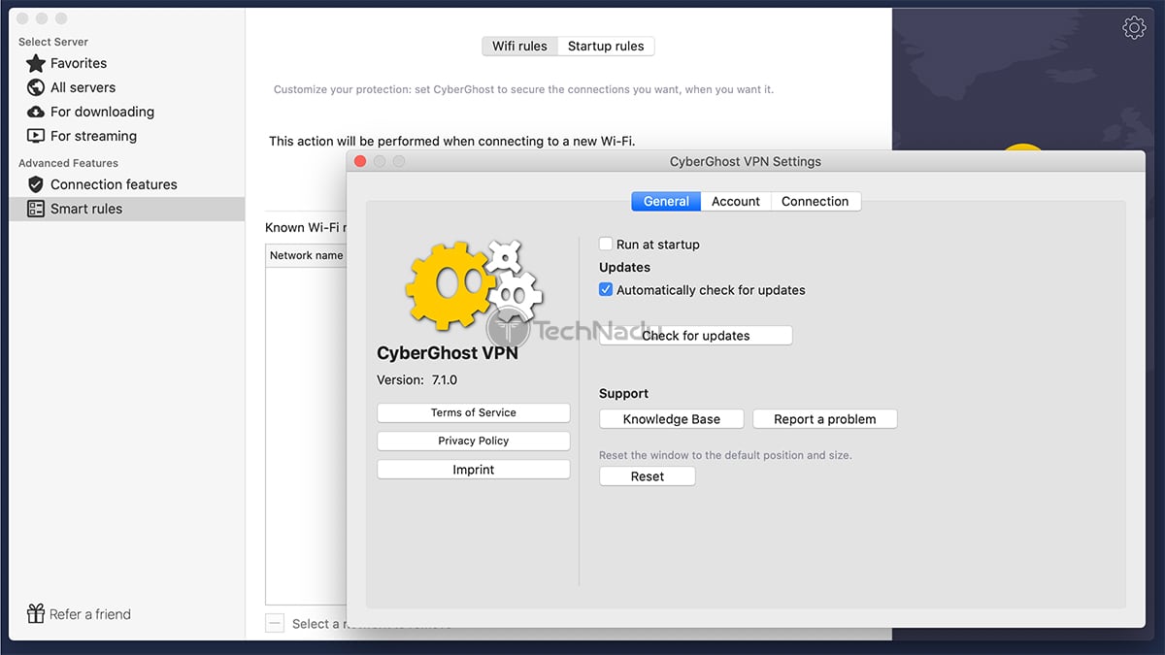Click the For streaming play icon
This screenshot has width=1165, height=655.
tap(36, 136)
